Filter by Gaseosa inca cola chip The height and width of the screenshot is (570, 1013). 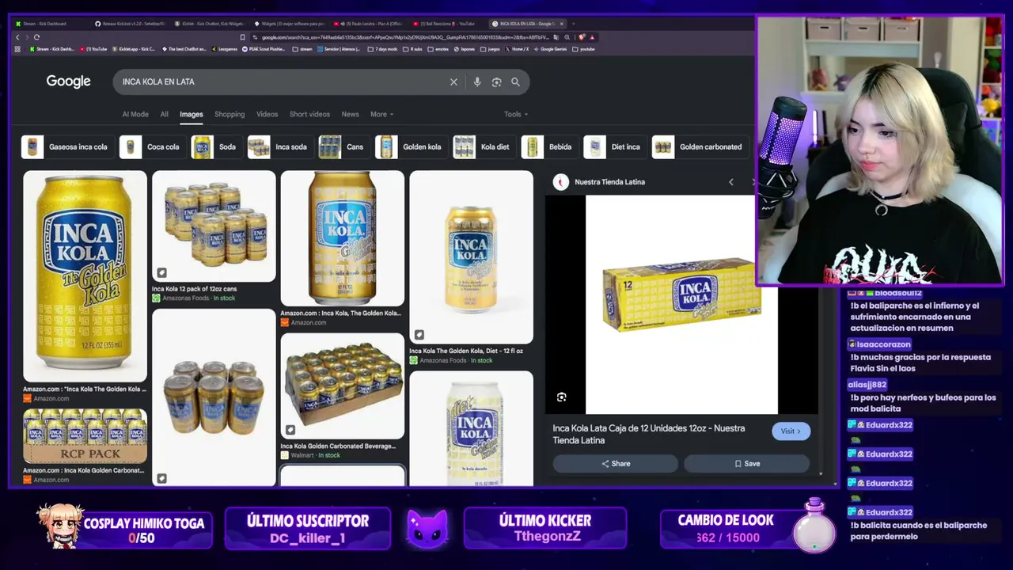point(67,147)
